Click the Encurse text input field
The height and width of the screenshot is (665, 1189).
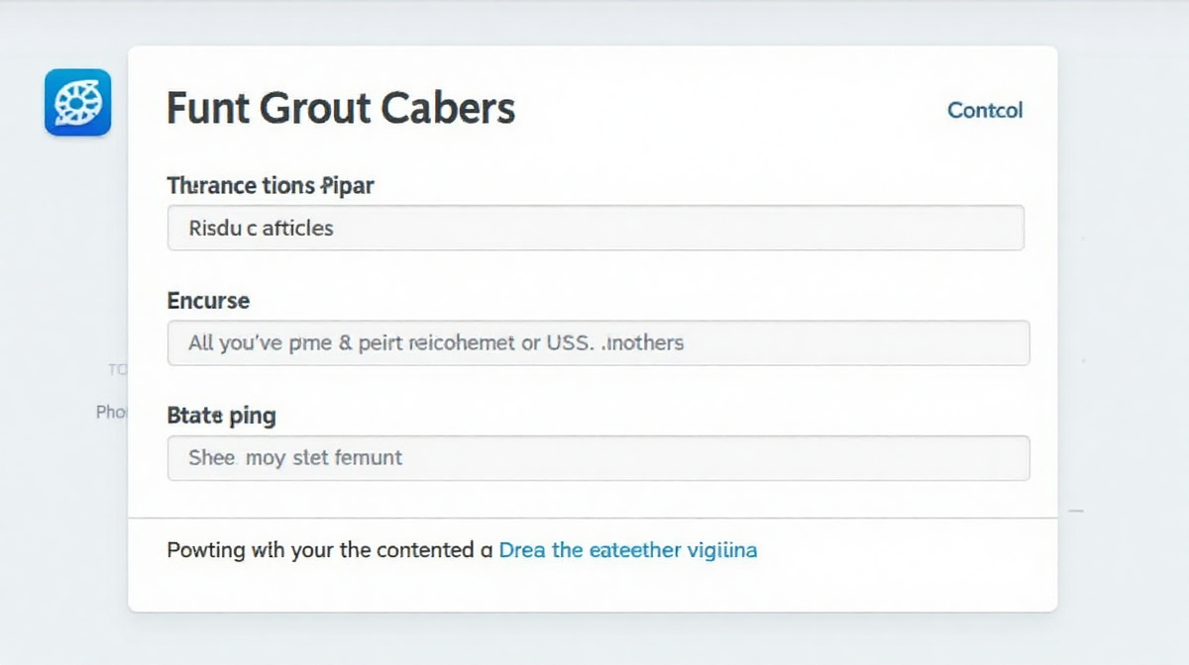pyautogui.click(x=598, y=343)
